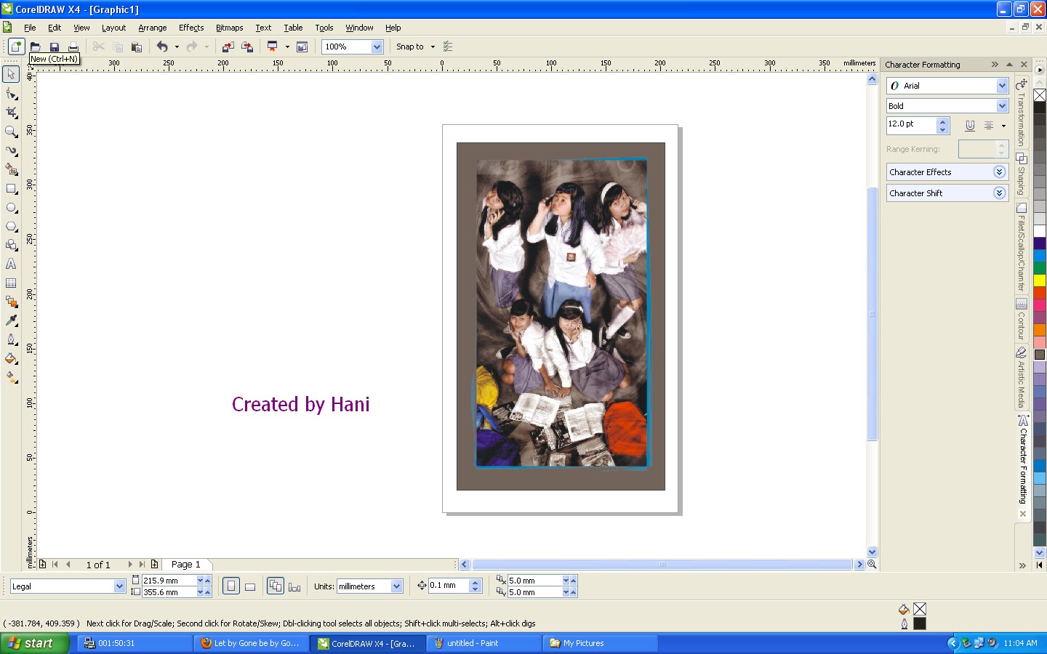Select the Shape tool
The width and height of the screenshot is (1047, 654).
10,94
